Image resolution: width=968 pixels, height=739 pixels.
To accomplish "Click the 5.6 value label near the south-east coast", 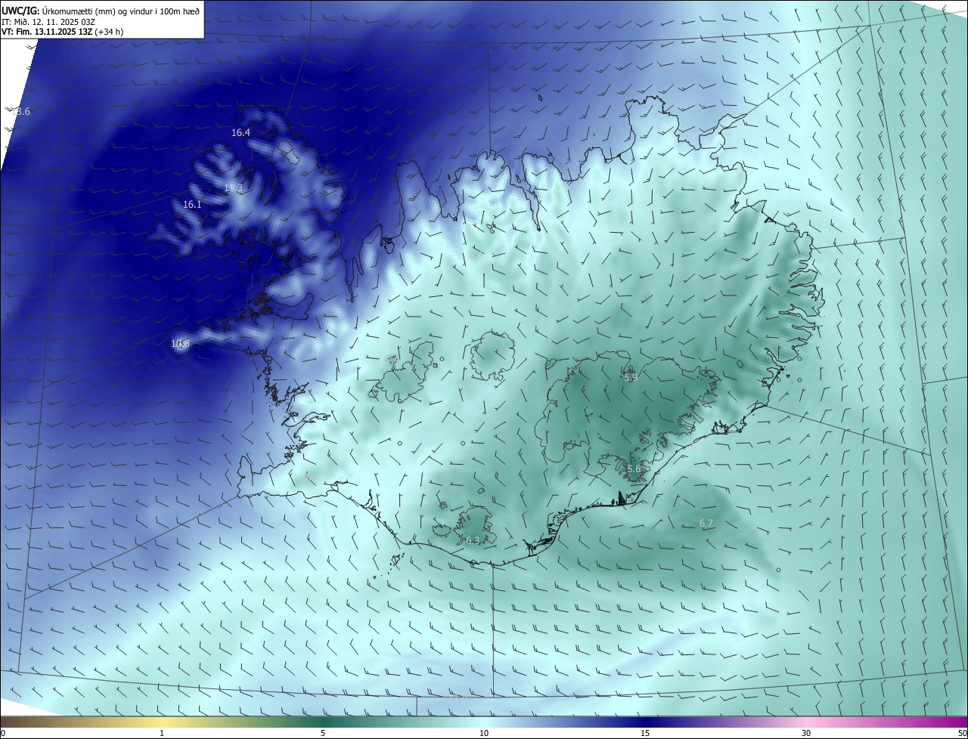I will pyautogui.click(x=634, y=468).
